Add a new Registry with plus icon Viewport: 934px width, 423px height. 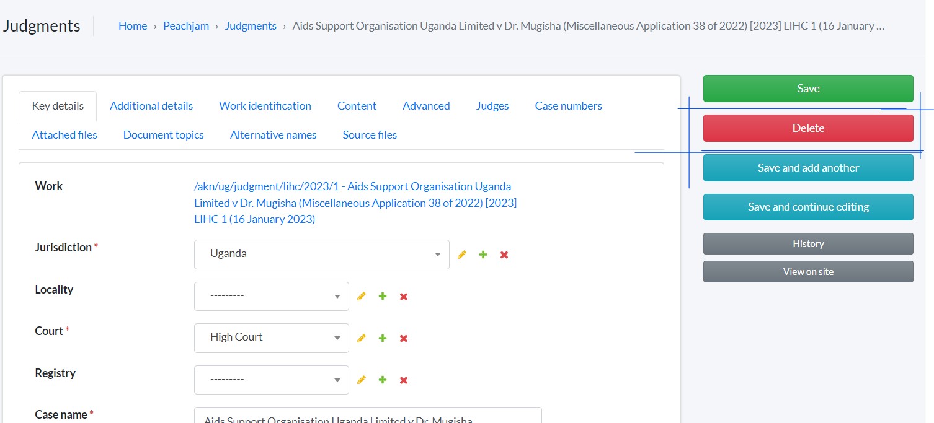point(383,380)
